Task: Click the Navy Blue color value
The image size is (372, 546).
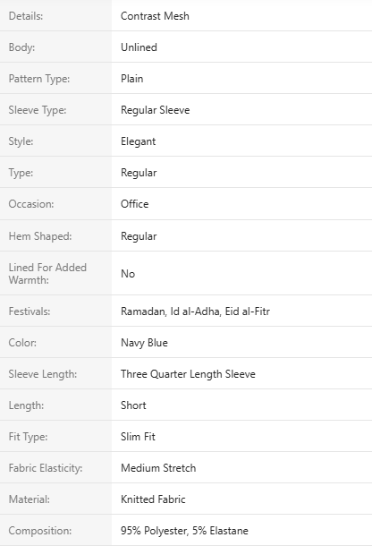Action: click(144, 343)
